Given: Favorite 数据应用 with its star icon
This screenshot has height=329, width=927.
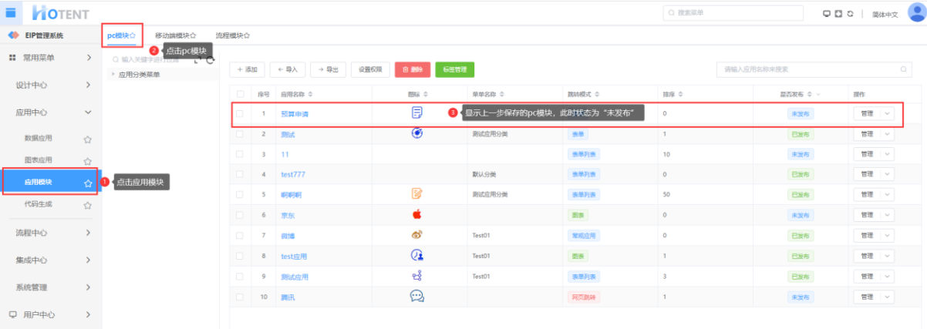Looking at the screenshot, I should coord(87,139).
